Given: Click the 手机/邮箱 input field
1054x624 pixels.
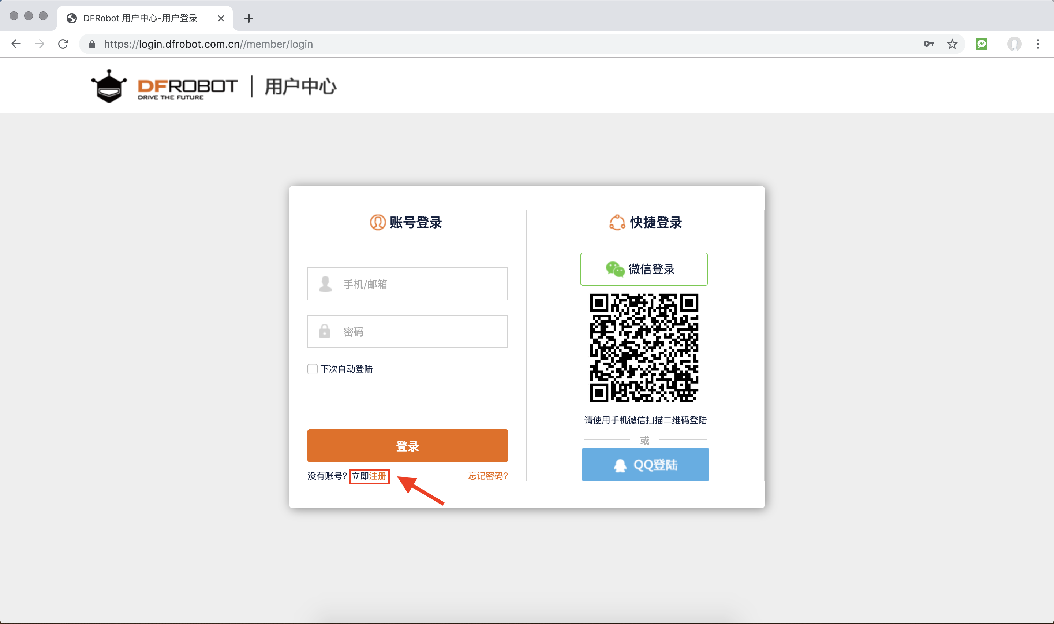Looking at the screenshot, I should pyautogui.click(x=407, y=284).
